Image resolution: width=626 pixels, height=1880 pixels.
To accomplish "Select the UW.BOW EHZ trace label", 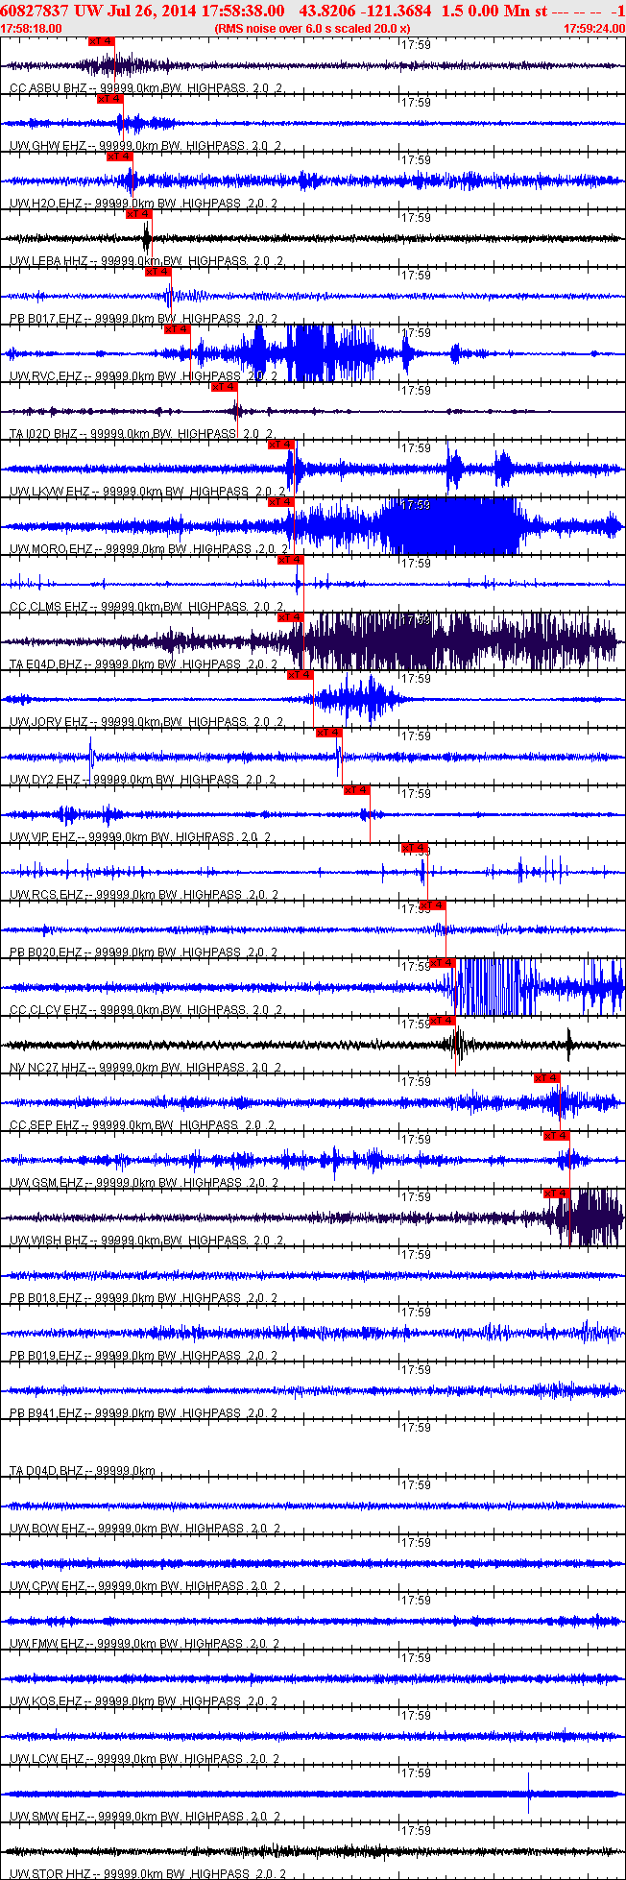I will (145, 1529).
